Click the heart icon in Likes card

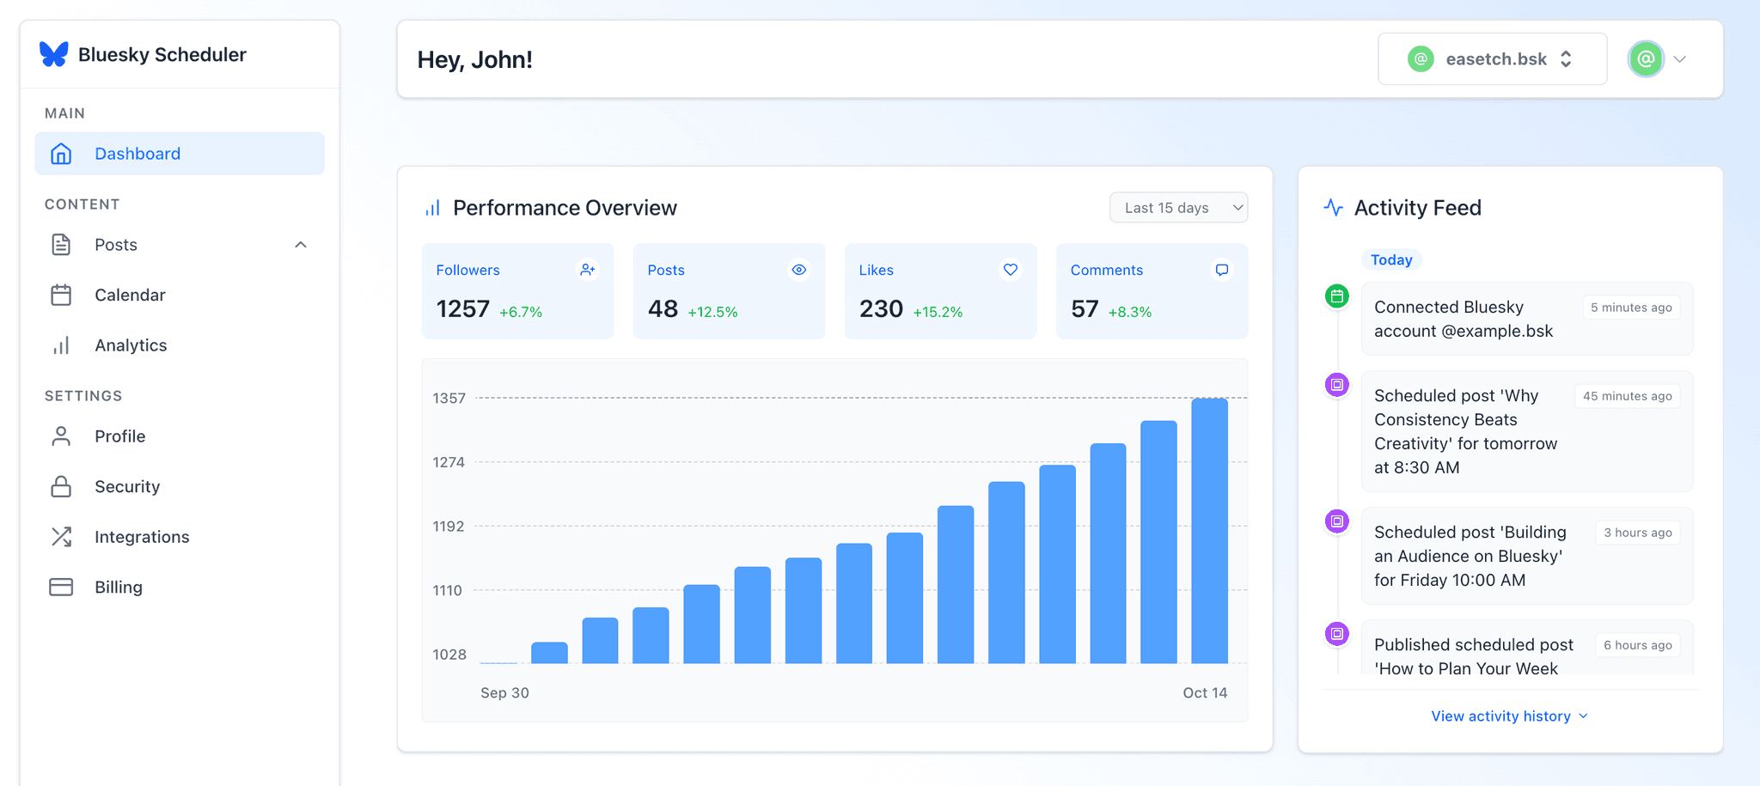[1010, 270]
